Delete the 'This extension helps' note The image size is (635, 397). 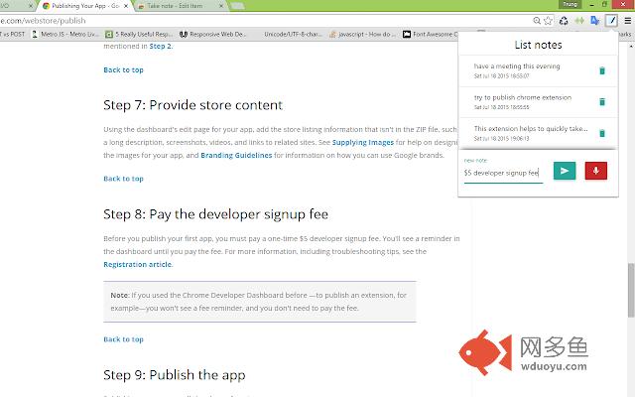tap(601, 132)
